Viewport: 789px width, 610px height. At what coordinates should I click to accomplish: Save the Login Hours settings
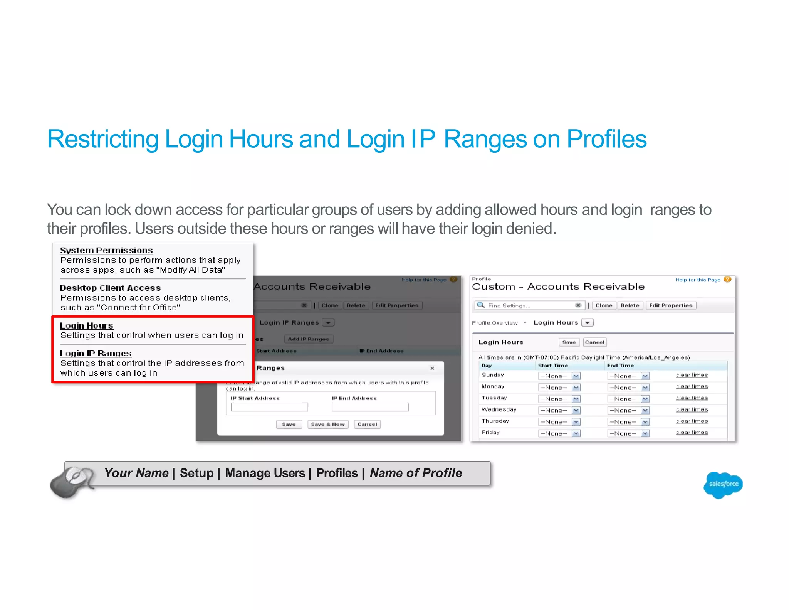coord(569,342)
